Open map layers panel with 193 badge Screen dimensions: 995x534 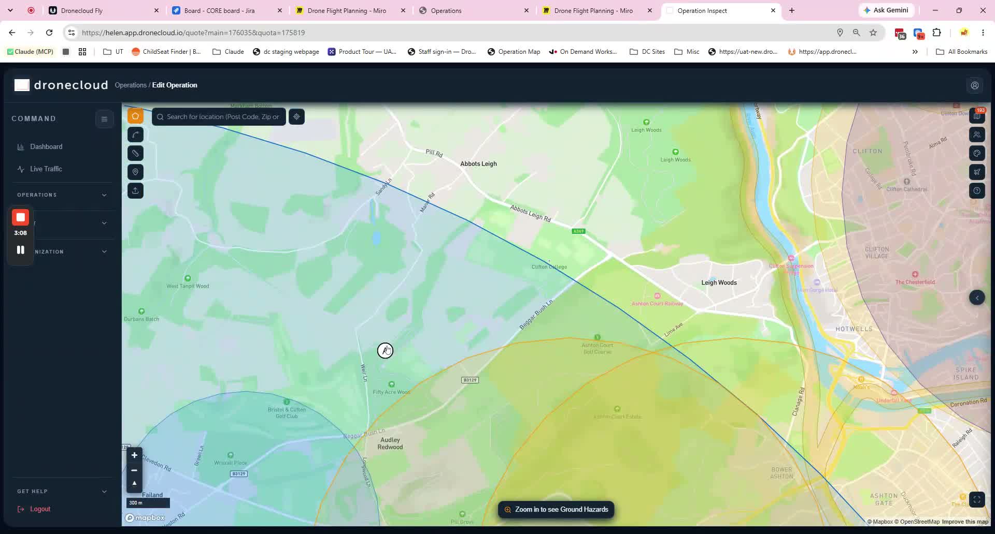(977, 116)
